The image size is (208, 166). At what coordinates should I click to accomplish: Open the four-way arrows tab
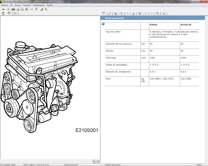(146, 14)
